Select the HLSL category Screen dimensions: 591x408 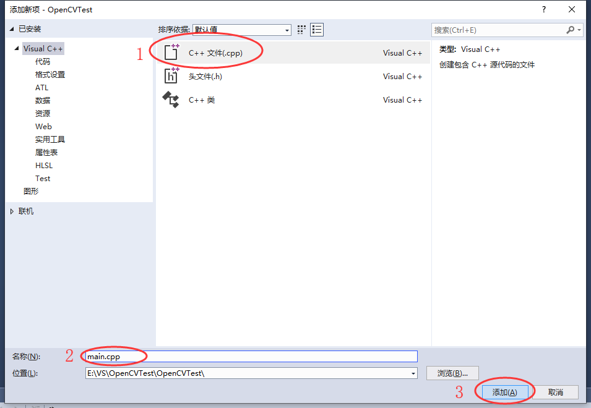[44, 165]
